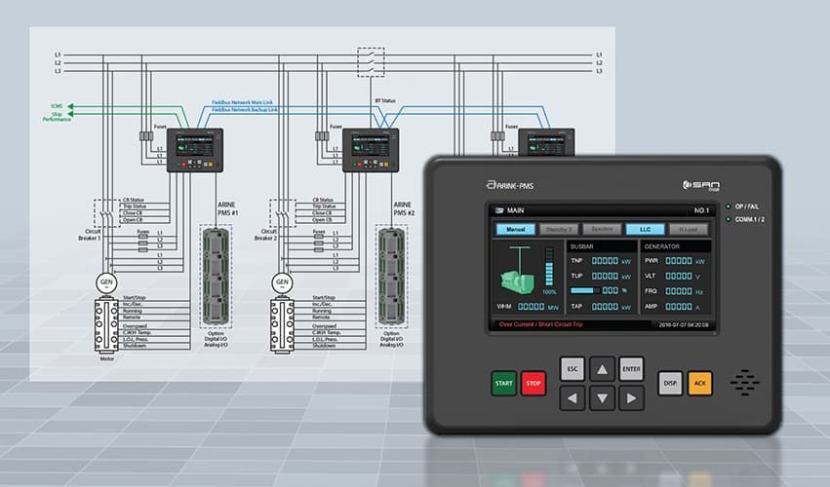
Task: Click the up arrow navigation key
Action: point(603,369)
